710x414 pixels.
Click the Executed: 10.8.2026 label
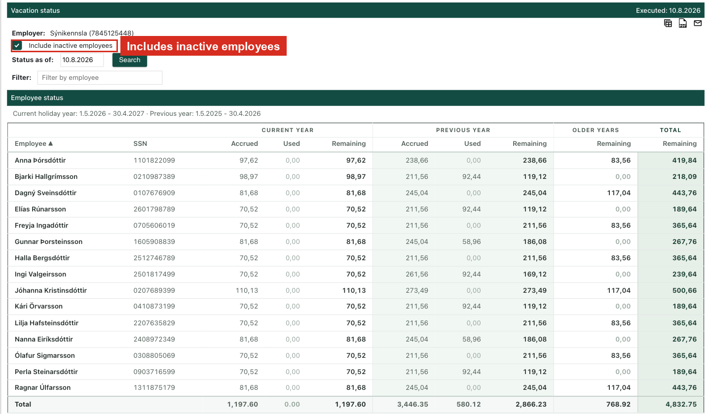(668, 10)
